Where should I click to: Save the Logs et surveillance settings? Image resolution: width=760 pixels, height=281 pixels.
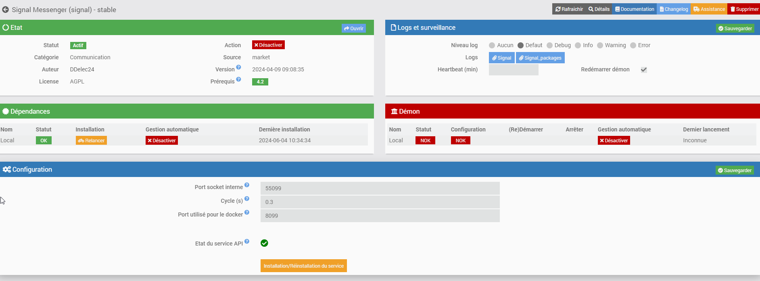click(x=735, y=28)
